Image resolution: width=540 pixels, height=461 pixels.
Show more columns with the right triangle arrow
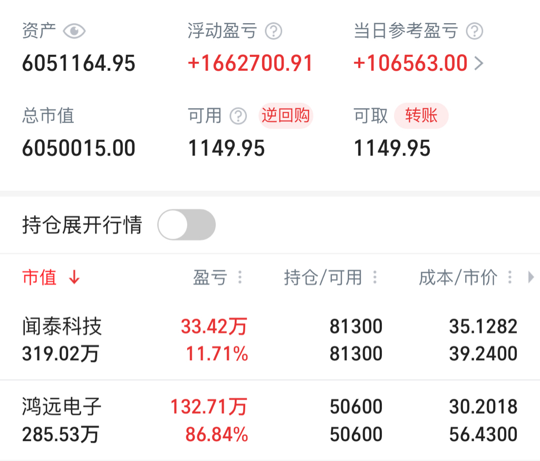pos(531,277)
